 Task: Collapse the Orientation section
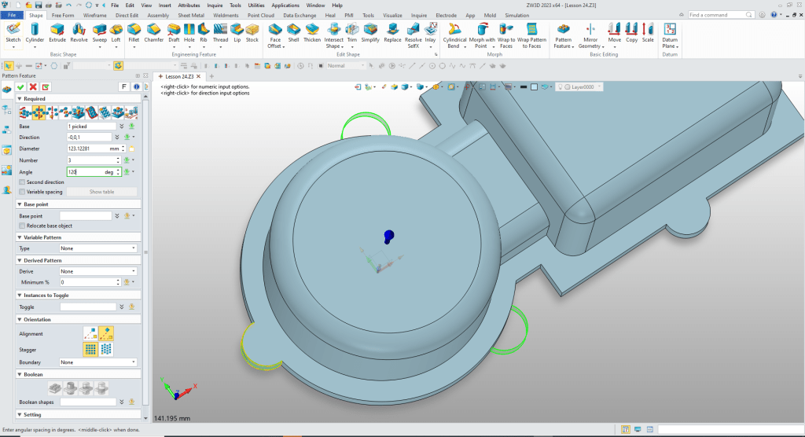20,320
